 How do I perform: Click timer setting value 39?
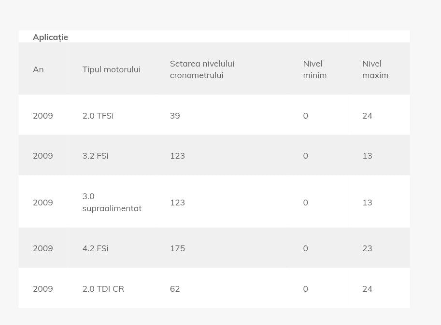click(x=175, y=116)
